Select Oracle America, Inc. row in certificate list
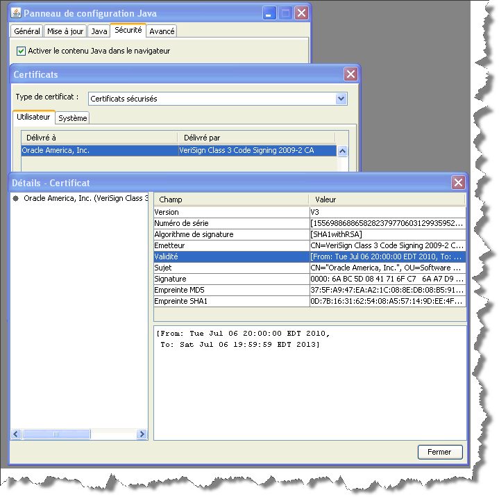This screenshot has width=499, height=497. point(179,150)
